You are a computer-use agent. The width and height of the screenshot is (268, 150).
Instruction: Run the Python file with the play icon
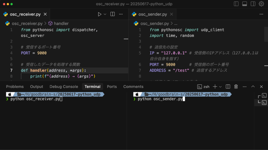tap(99, 14)
